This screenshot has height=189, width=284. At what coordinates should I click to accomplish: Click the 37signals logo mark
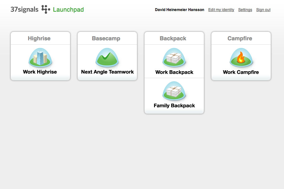[x=46, y=9]
